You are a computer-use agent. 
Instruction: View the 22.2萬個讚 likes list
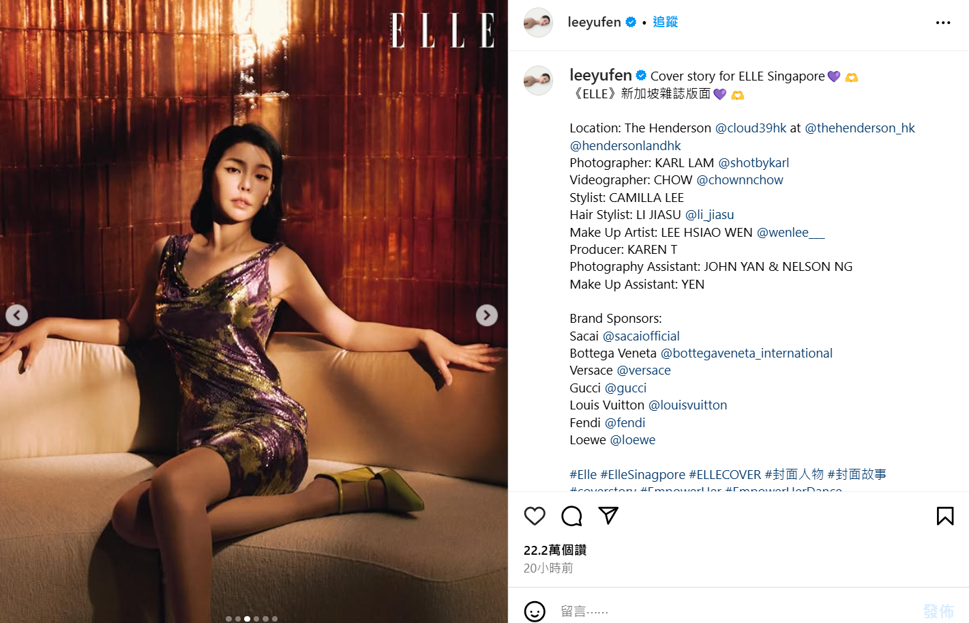point(555,550)
